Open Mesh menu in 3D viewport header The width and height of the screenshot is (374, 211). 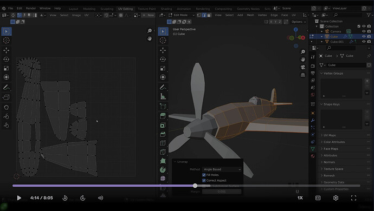(x=250, y=15)
